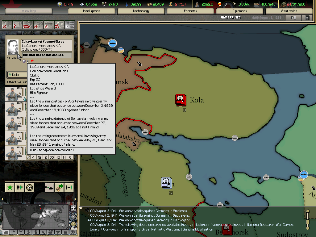The image size is (316, 237).
Task: Click the reorganize troops icon
Action: tap(19, 187)
